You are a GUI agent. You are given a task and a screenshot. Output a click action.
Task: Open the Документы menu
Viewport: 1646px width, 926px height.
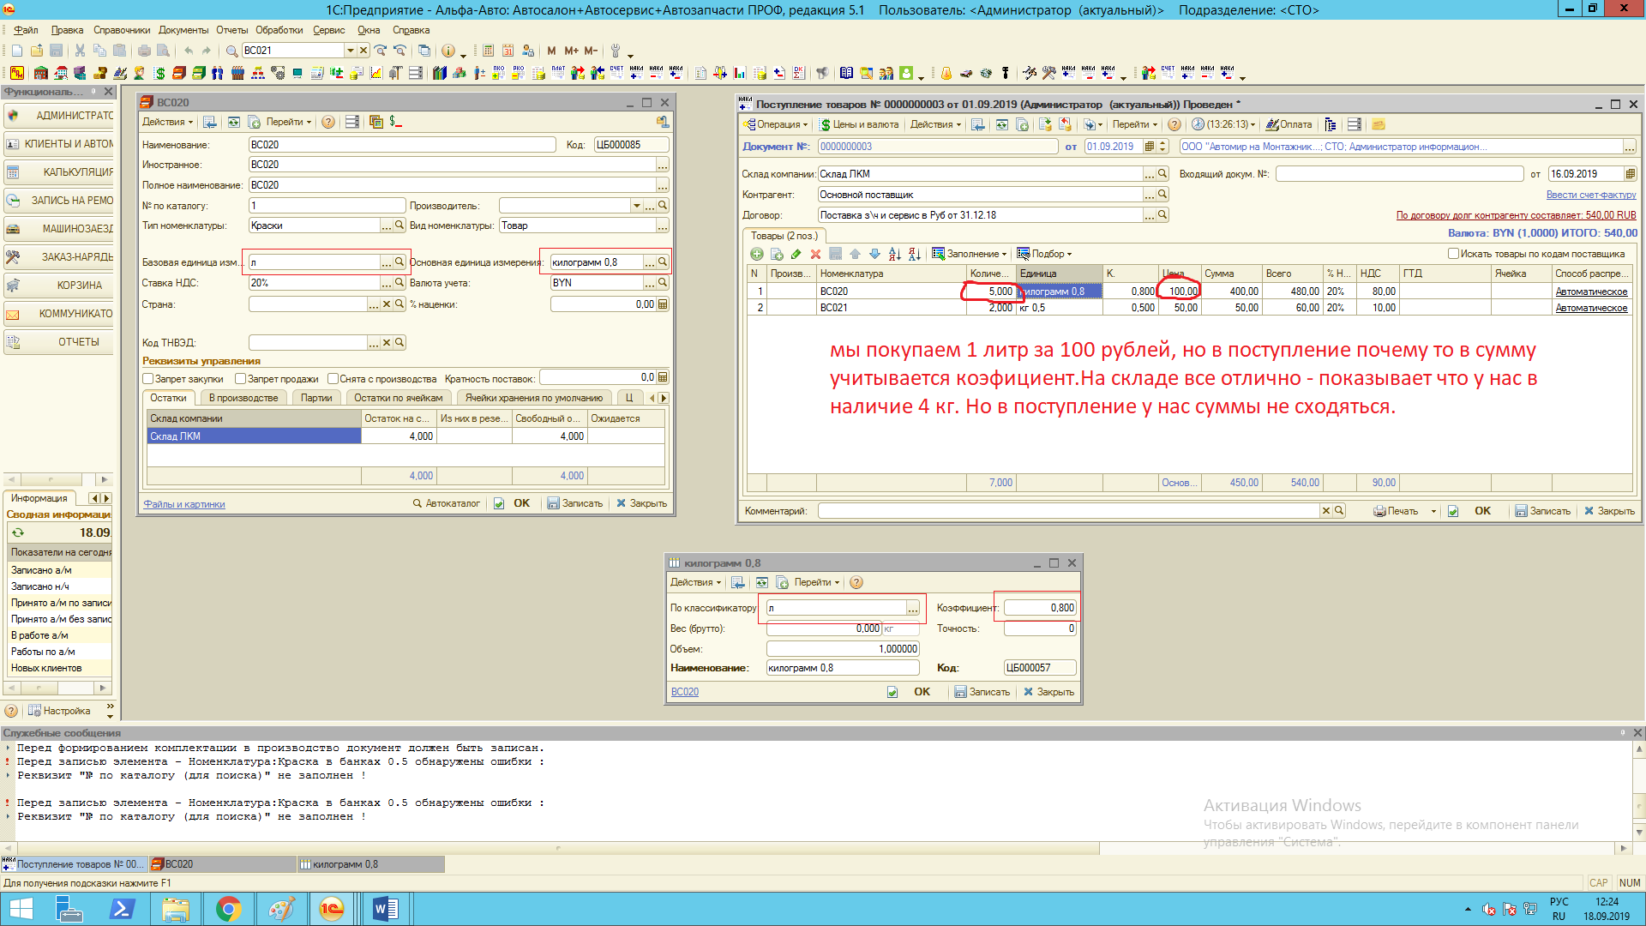183,30
